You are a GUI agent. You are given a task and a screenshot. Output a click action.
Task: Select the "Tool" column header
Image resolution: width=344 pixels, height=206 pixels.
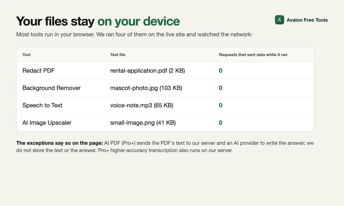(27, 55)
